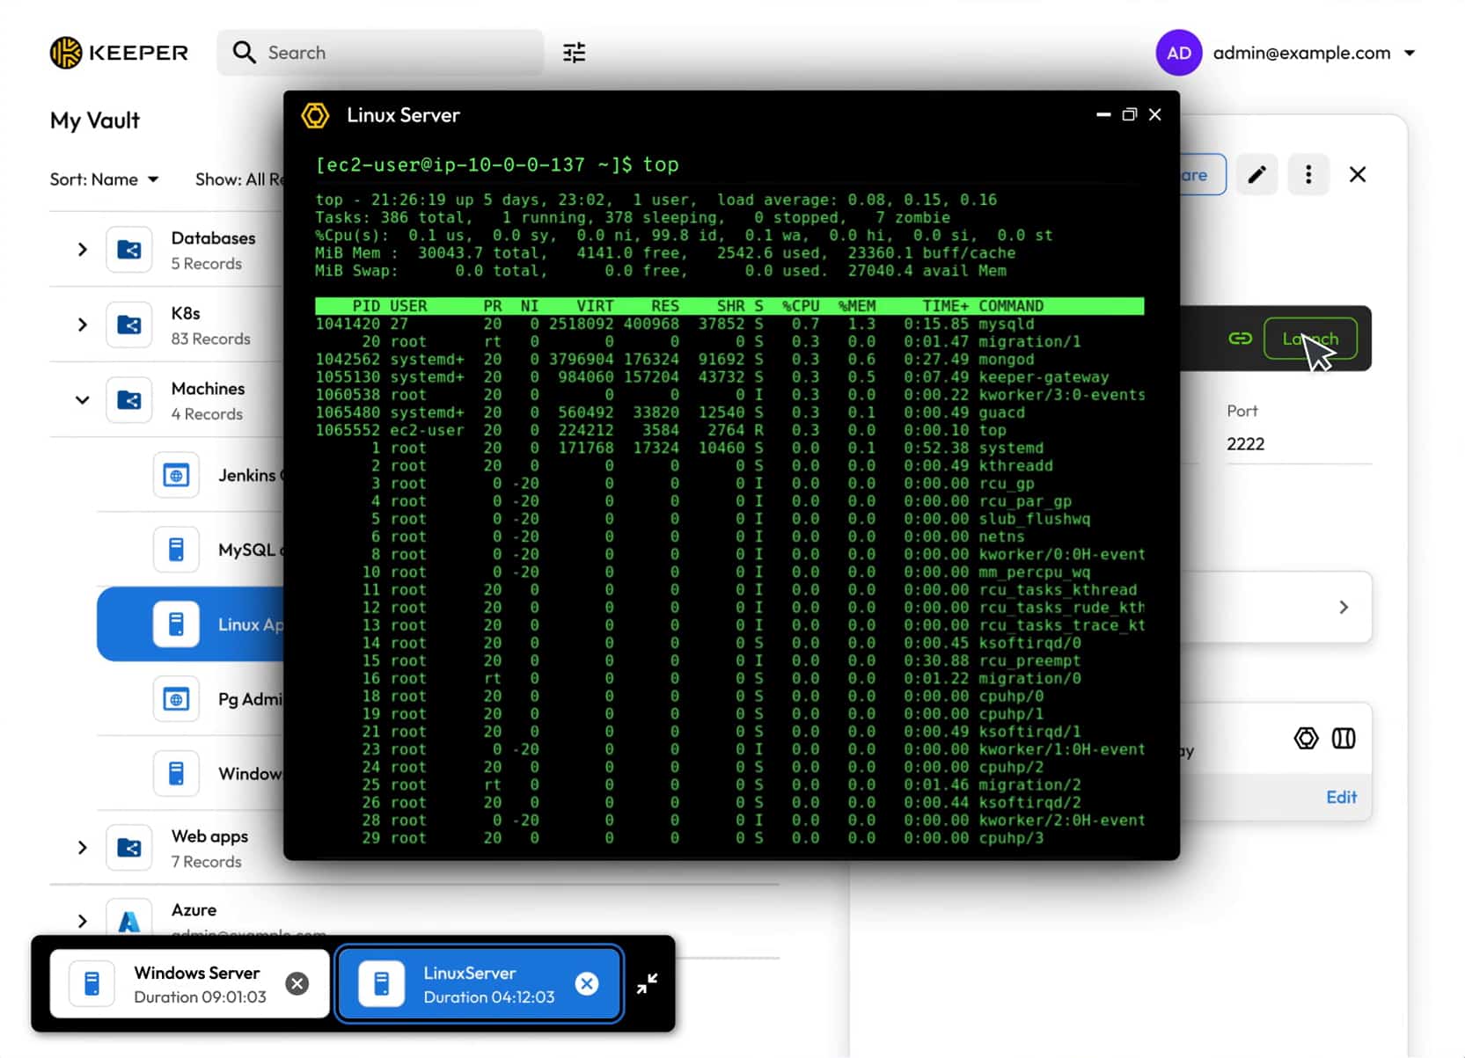The image size is (1465, 1058).
Task: End the LinuxServer session
Action: (x=587, y=983)
